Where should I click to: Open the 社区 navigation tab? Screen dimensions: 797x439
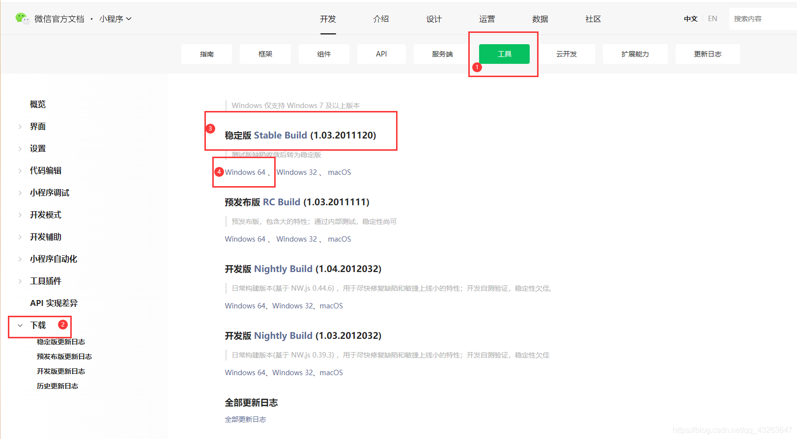pyautogui.click(x=593, y=19)
